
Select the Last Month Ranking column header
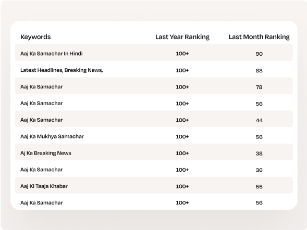point(259,37)
